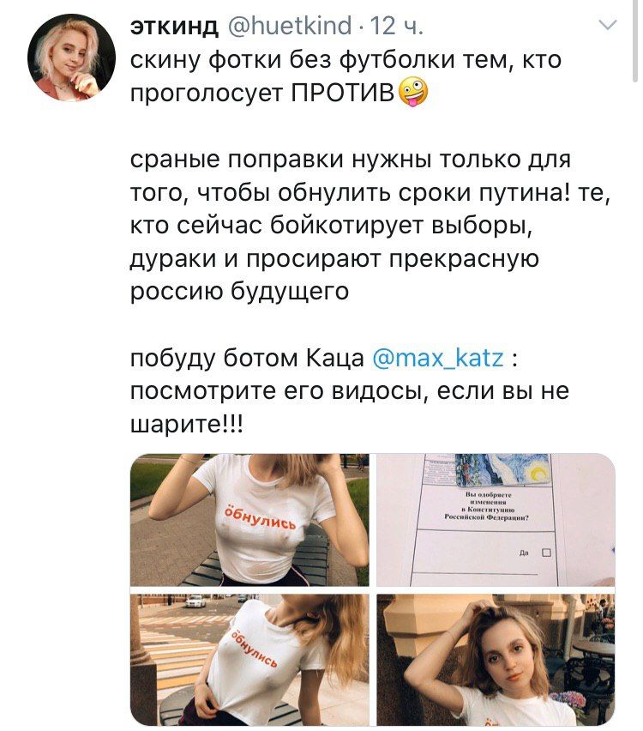Click the word ПРОТИВ in tweet text
Image resolution: width=643 pixels, height=731 pixels.
coord(343,94)
